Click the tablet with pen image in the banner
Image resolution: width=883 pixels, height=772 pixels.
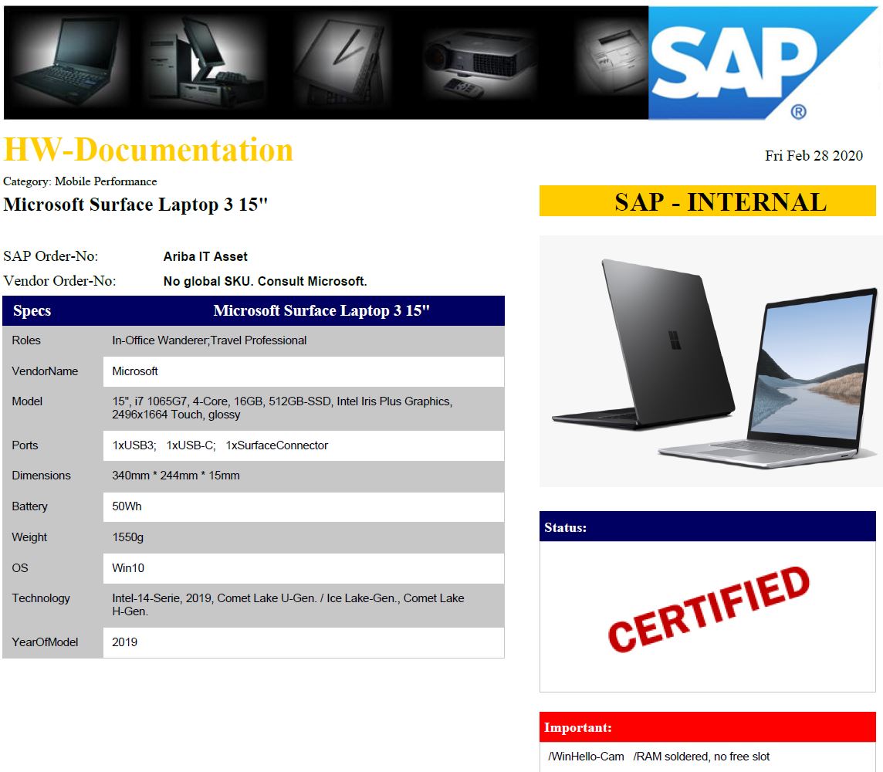[x=343, y=63]
